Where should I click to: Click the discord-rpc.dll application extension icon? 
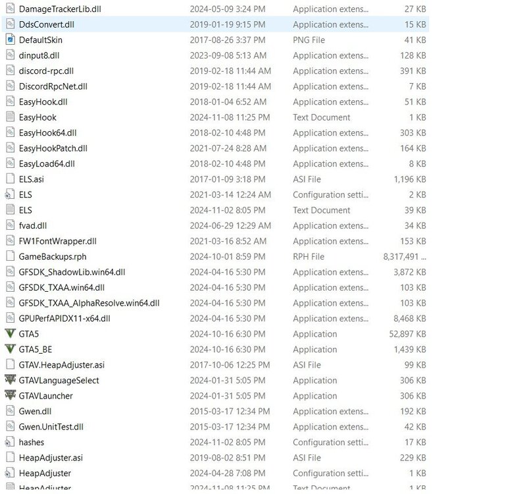(10, 70)
